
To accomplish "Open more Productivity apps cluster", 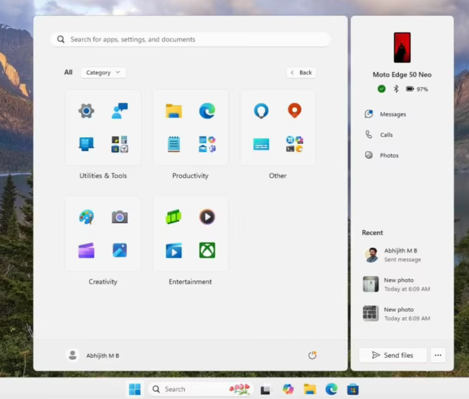I will point(207,144).
